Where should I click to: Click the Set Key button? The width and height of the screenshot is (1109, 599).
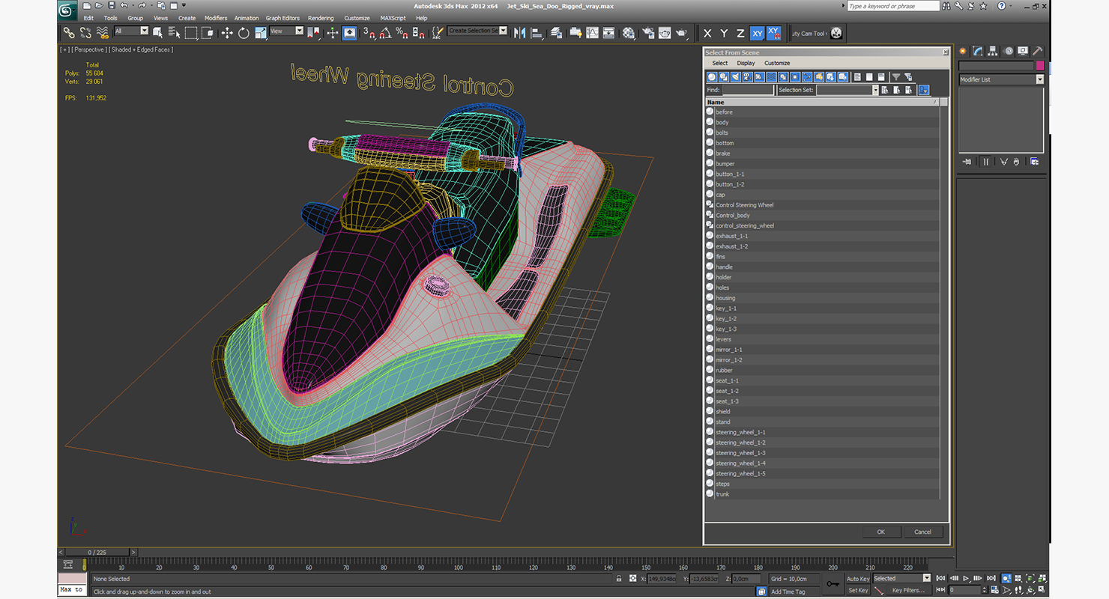click(858, 590)
